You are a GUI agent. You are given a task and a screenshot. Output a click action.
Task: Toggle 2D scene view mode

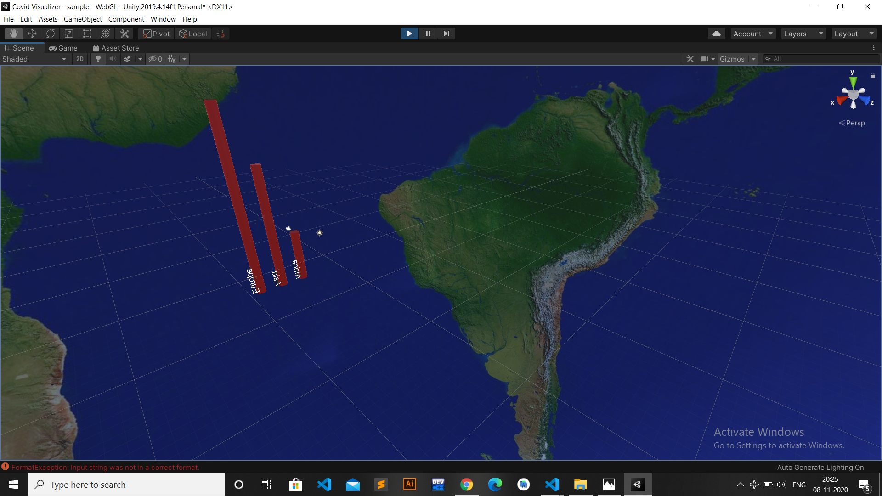pos(80,59)
